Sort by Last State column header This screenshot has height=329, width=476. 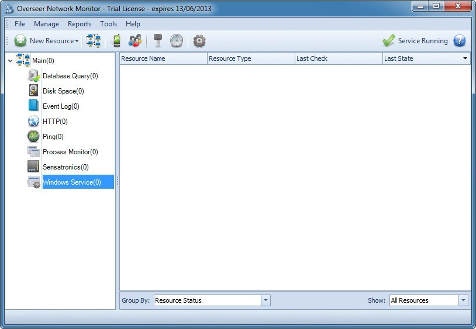coord(426,58)
